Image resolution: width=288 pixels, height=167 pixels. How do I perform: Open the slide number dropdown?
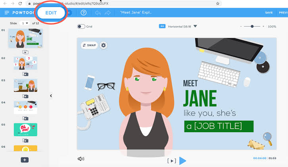(25, 23)
